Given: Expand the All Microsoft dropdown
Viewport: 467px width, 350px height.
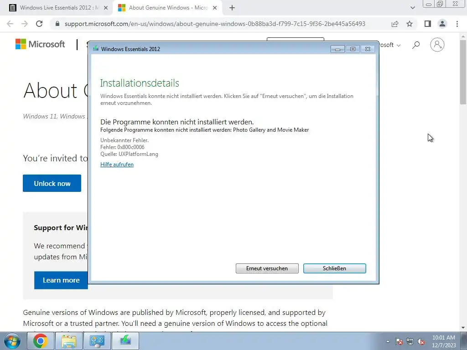Looking at the screenshot, I should (390, 45).
